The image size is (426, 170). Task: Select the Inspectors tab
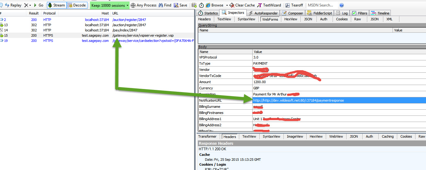click(233, 13)
